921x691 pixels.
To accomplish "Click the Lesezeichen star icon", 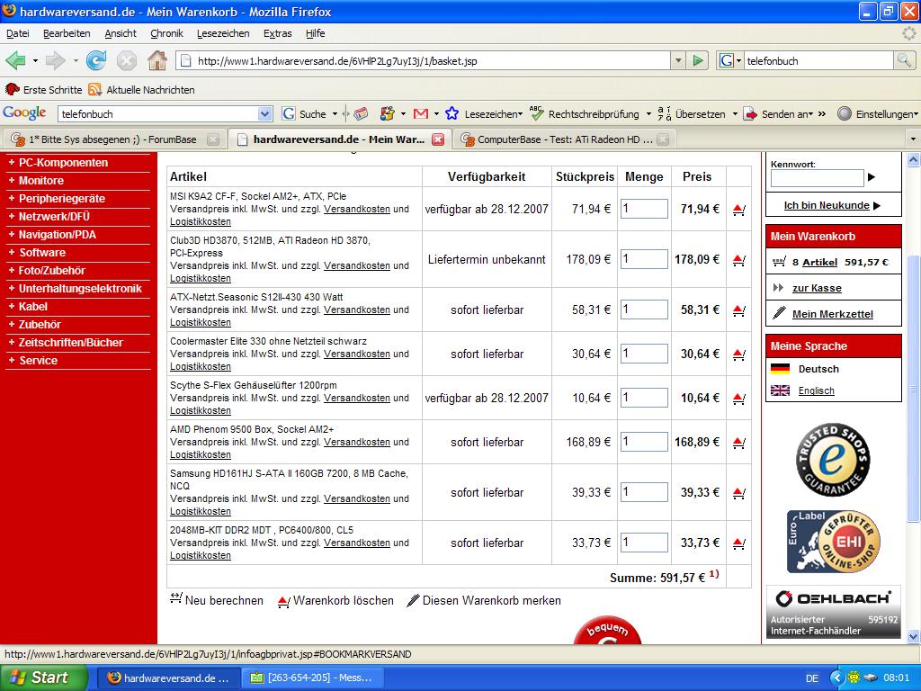I will (x=452, y=113).
